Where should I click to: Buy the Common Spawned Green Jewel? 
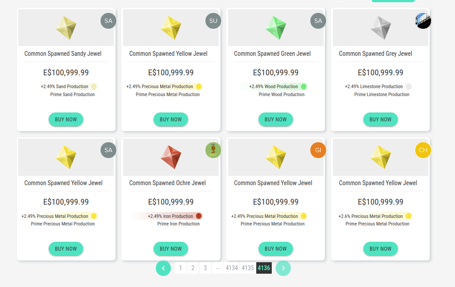pos(276,119)
